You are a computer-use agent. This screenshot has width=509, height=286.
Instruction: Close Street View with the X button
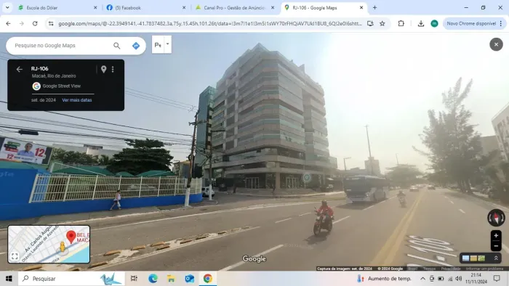[496, 44]
